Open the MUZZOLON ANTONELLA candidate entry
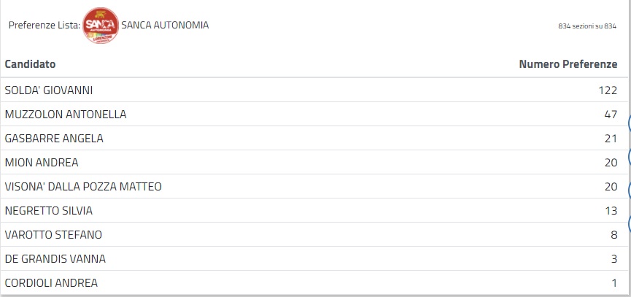Screen dimensions: 631x297 [66, 115]
